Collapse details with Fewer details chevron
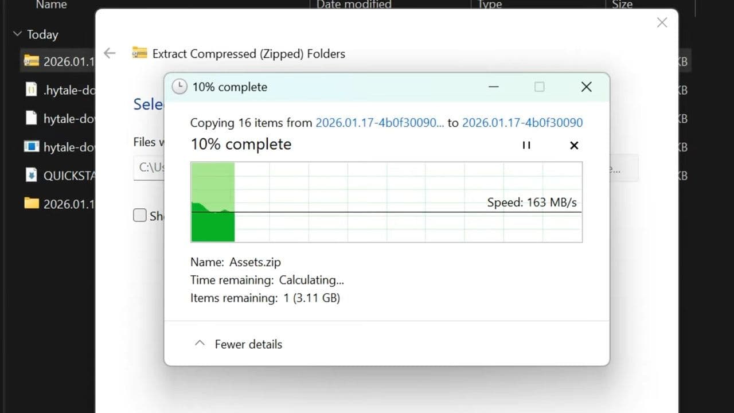 [x=200, y=344]
